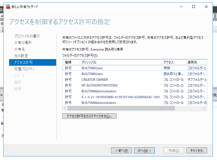The image size is (217, 160).
Task: Click the 適用先 column header
Action: (x=196, y=62)
